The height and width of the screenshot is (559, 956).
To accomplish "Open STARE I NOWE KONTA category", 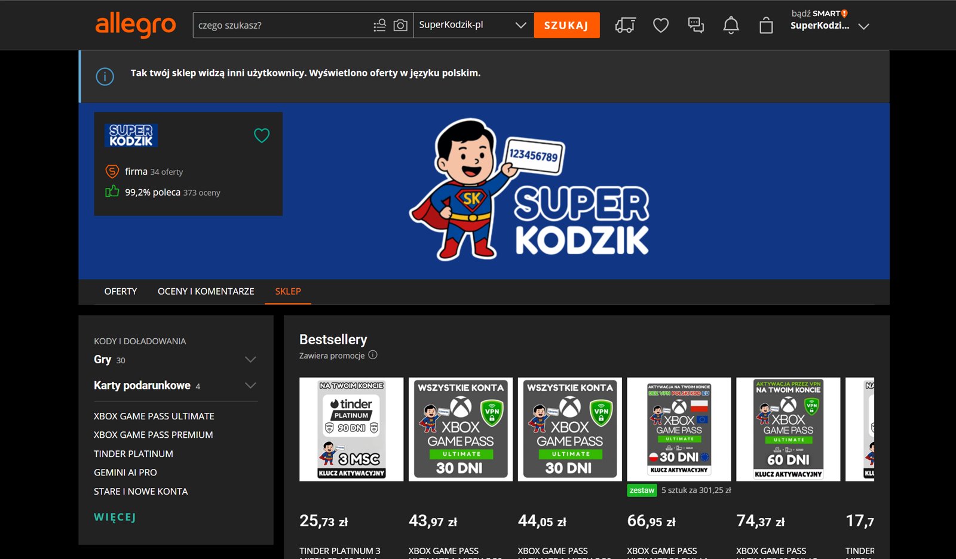I will [x=141, y=492].
